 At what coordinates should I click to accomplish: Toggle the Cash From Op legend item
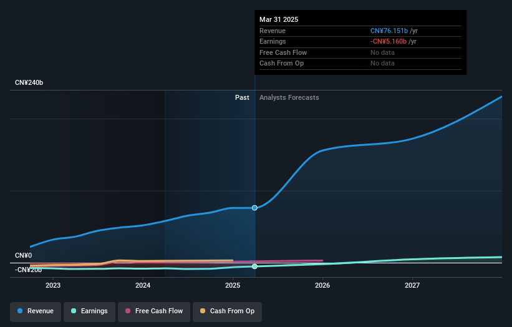pyautogui.click(x=227, y=311)
